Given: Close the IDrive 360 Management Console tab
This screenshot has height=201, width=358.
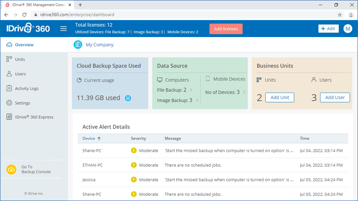Looking at the screenshot, I should (70, 5).
